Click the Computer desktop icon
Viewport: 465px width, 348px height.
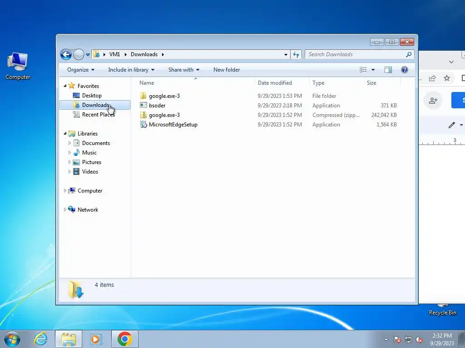point(18,66)
